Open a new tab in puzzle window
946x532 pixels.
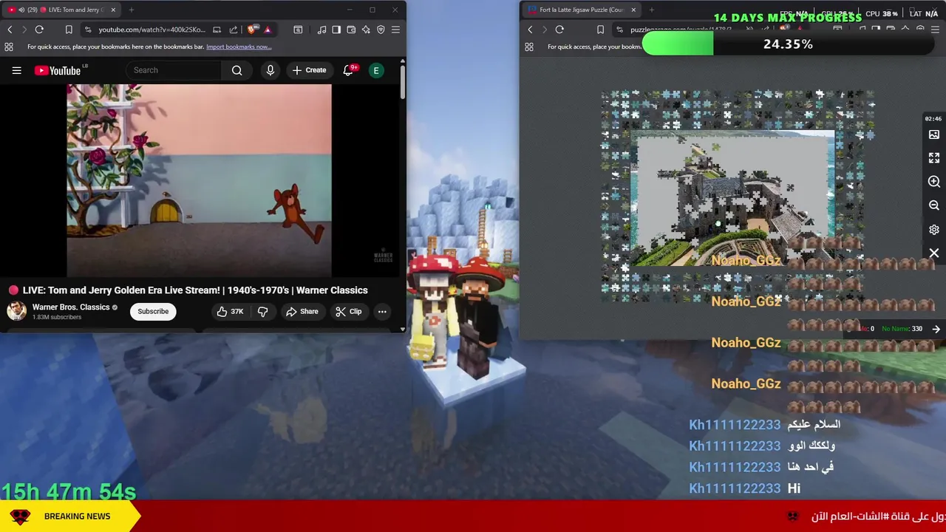pos(653,10)
